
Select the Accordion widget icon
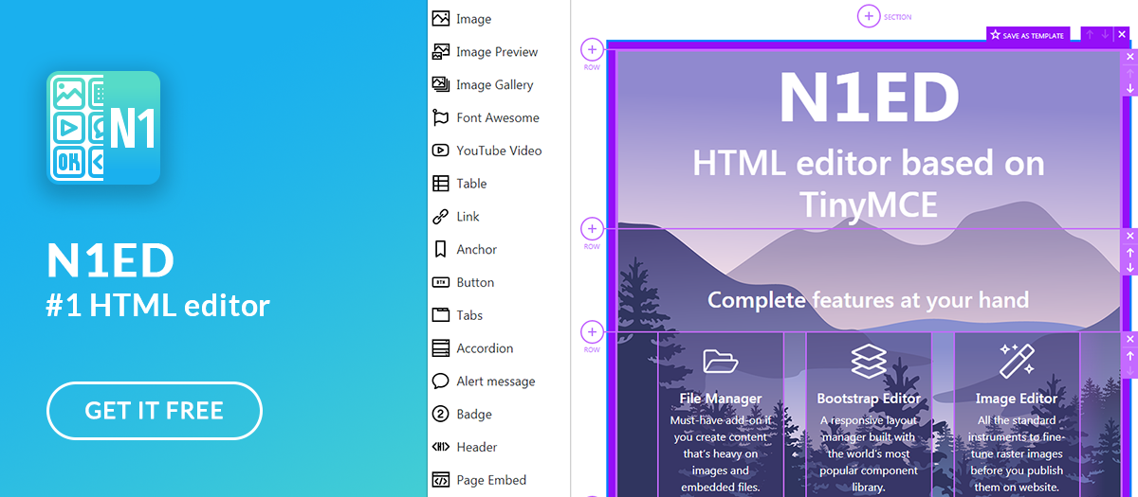[x=440, y=348]
